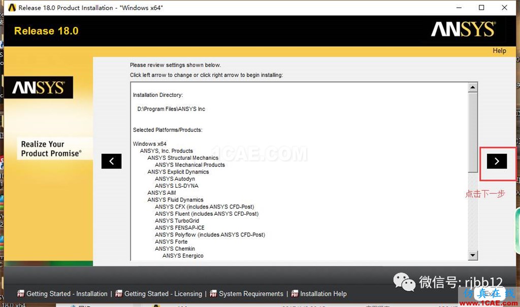This screenshot has height=307, width=520.
Task: Click 'ANSYS FENSAP-ICE' row
Action: point(179,227)
